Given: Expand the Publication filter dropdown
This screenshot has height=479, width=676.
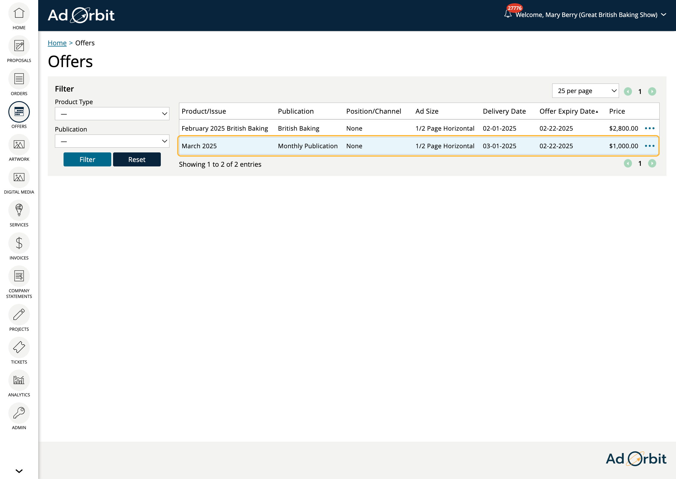Looking at the screenshot, I should 112,141.
